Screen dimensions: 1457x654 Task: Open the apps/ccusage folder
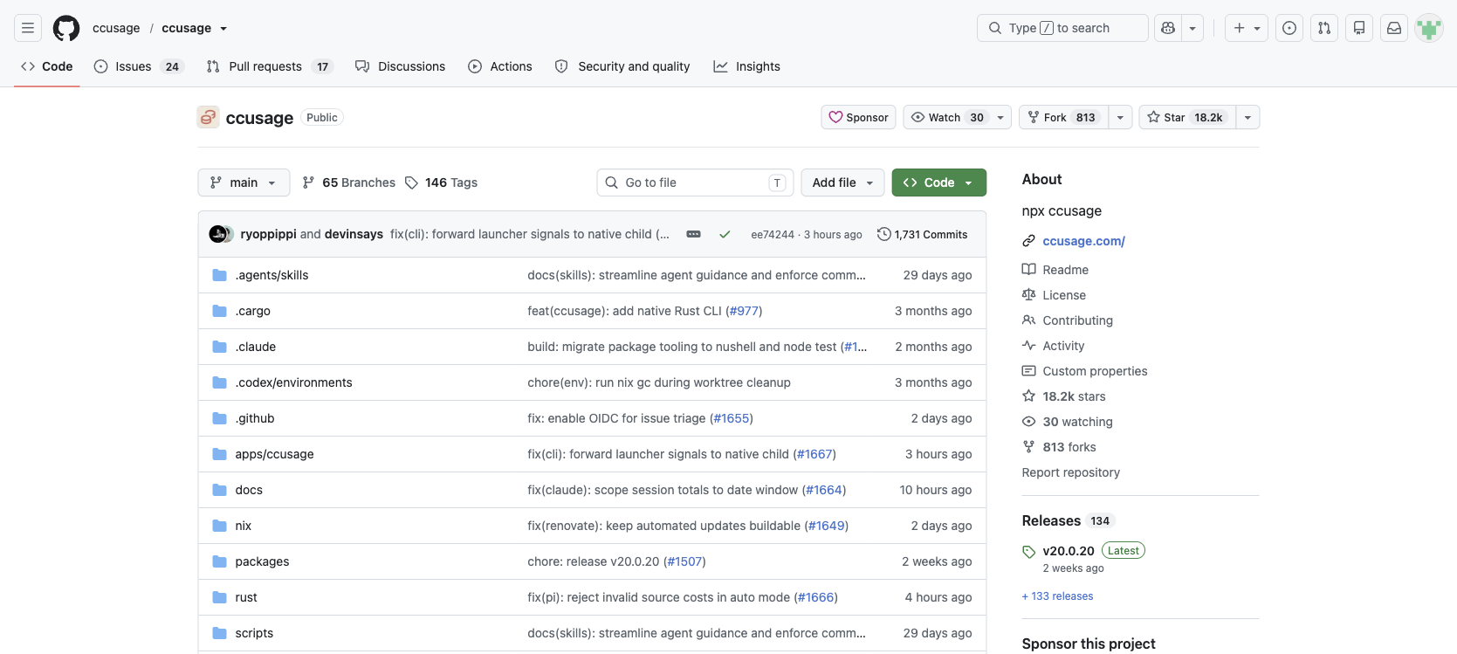pyautogui.click(x=274, y=454)
